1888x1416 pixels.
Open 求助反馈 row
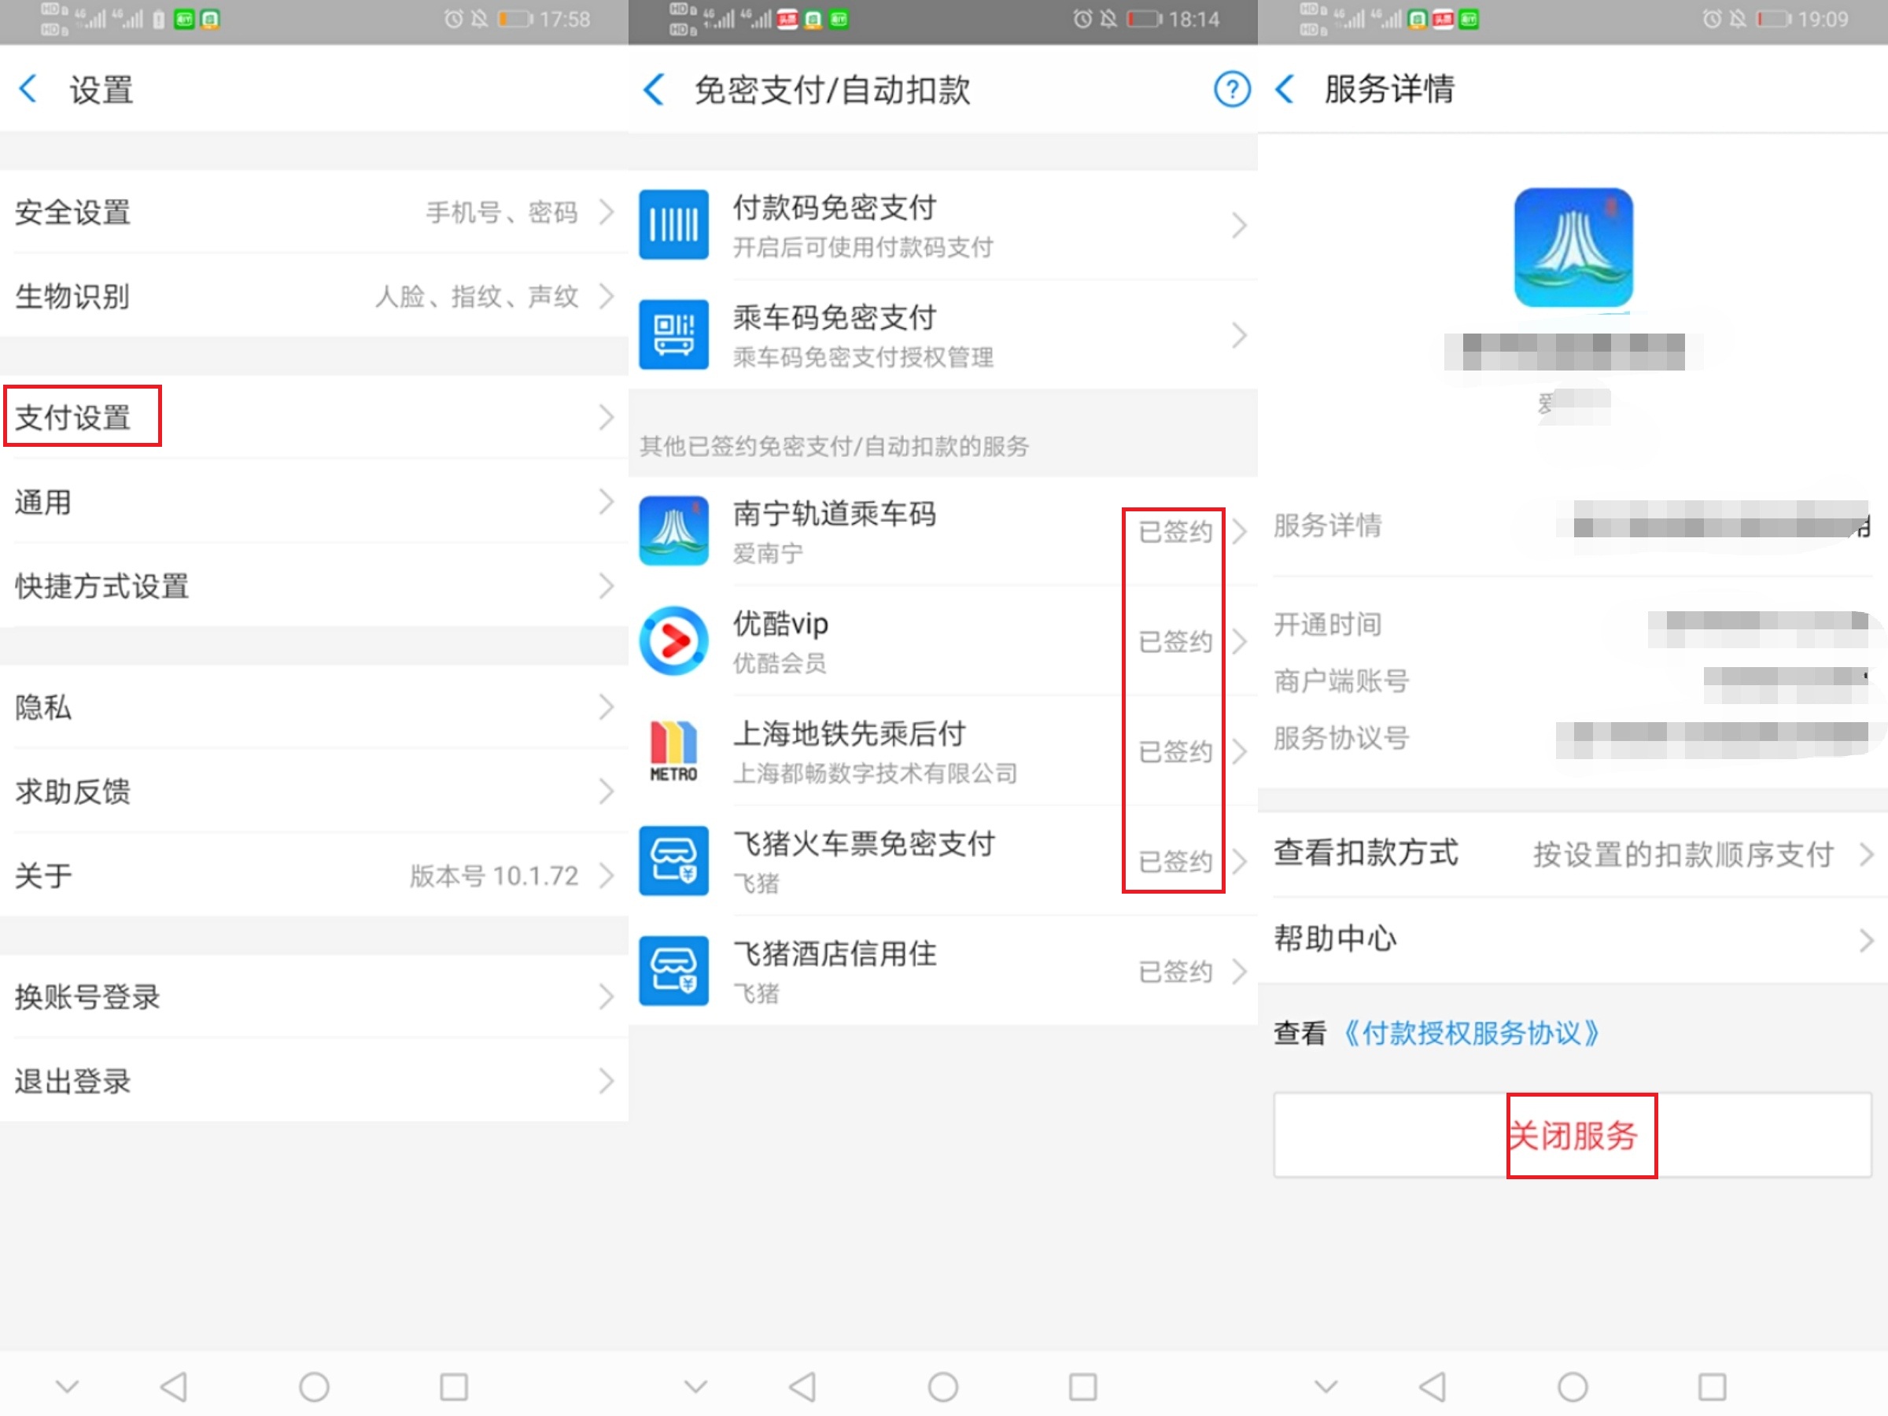(x=314, y=791)
